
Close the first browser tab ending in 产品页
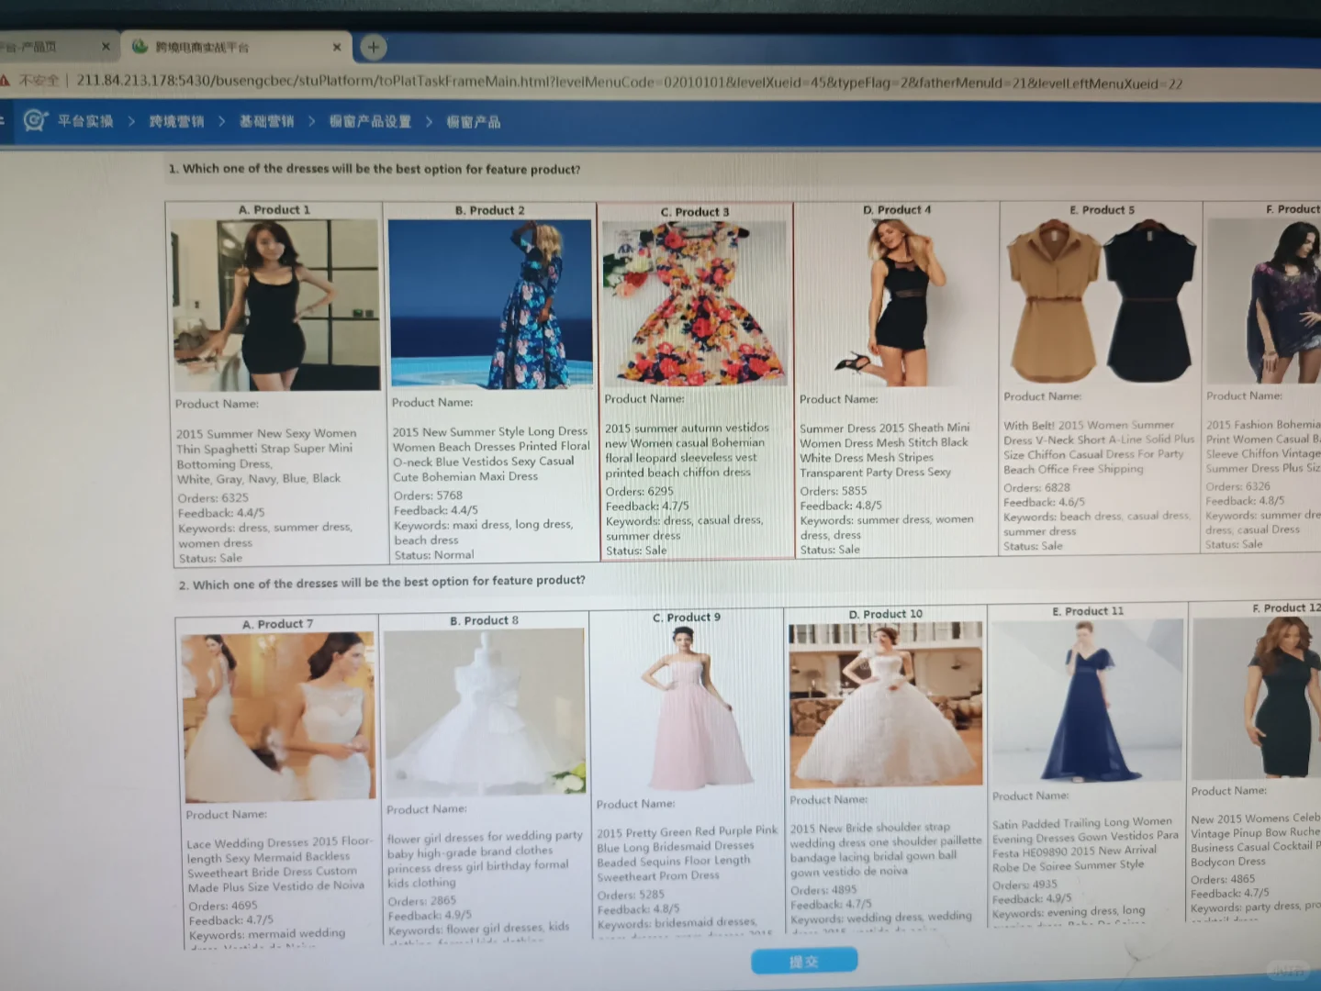106,46
